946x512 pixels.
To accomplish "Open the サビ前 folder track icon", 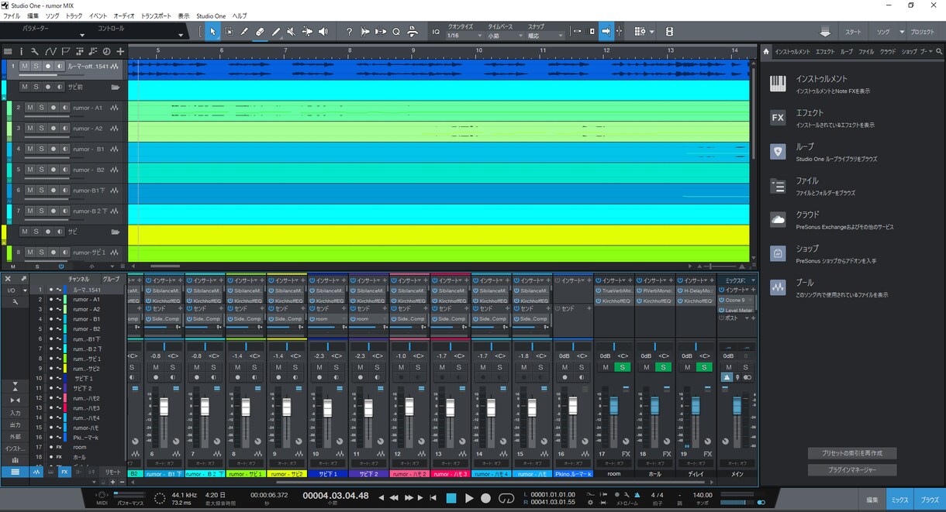I will click(x=116, y=88).
